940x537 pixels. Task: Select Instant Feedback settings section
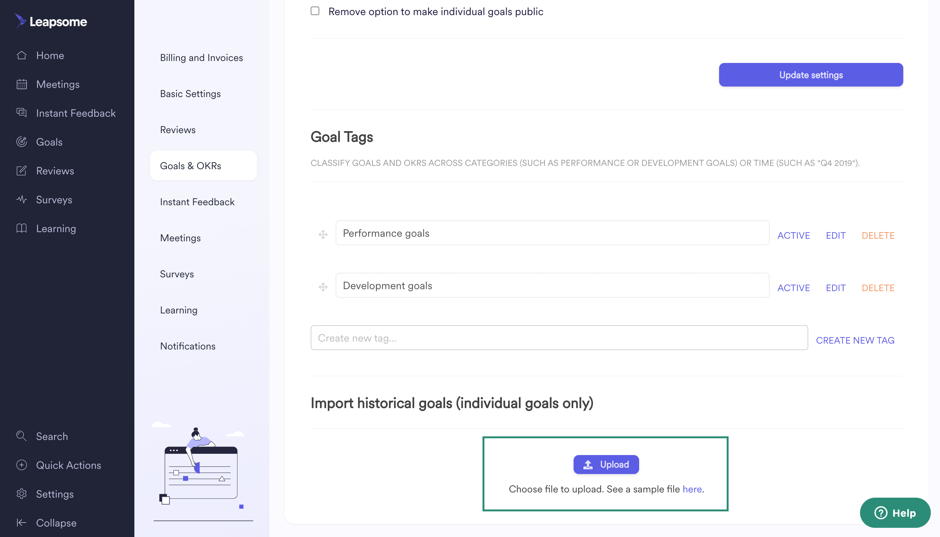(197, 202)
